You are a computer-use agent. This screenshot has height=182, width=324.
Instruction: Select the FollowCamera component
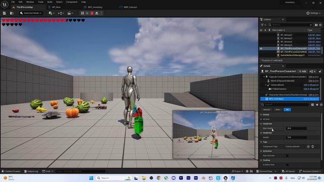click(279, 89)
